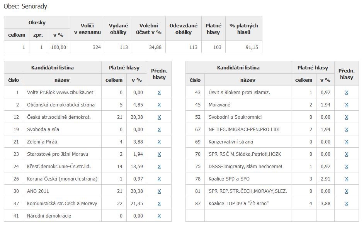Viewport: 364px width, 226px height.
Task: Click X link for Občanská demokratická strana
Action: tap(159, 105)
